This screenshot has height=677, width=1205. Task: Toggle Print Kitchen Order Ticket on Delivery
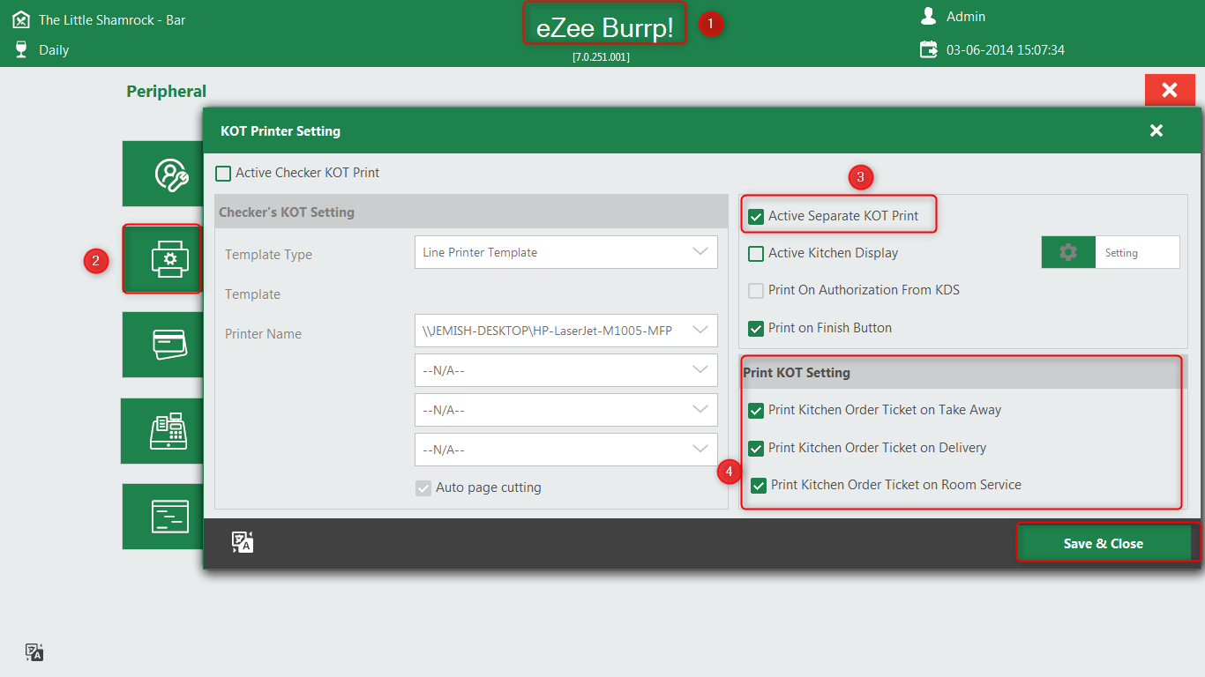pyautogui.click(x=756, y=449)
